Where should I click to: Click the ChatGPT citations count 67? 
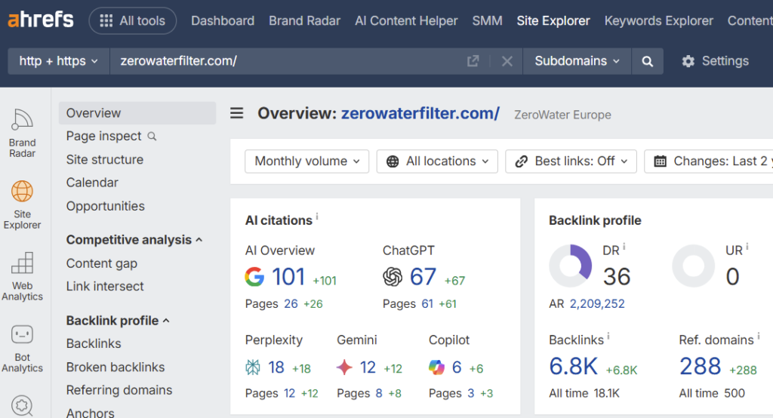[423, 277]
